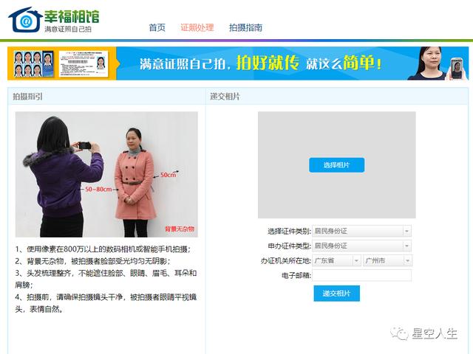Image resolution: width=473 pixels, height=354 pixels.
Task: Click the 幸福相馆 house logo icon
Action: coord(24,20)
